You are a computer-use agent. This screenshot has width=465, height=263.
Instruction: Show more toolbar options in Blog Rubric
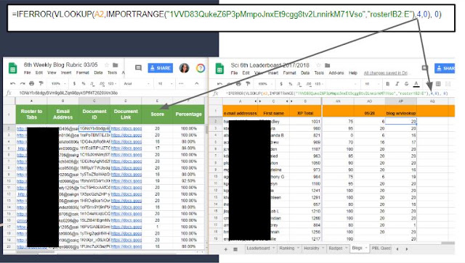point(181,84)
